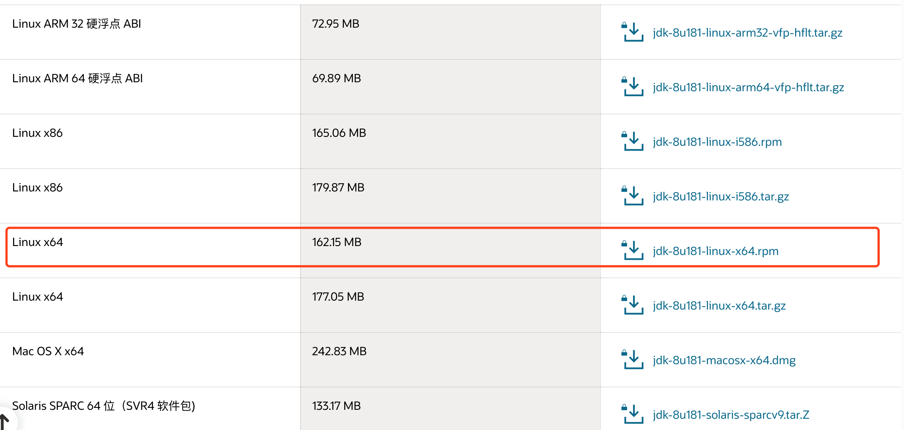Click download icon beside jdk-8u181-macosx-x64.dmg
Screen dimensions: 904x430
pos(633,360)
